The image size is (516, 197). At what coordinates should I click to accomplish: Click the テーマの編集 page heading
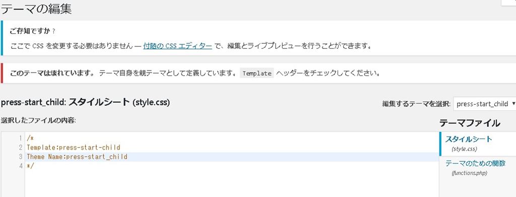pos(36,9)
